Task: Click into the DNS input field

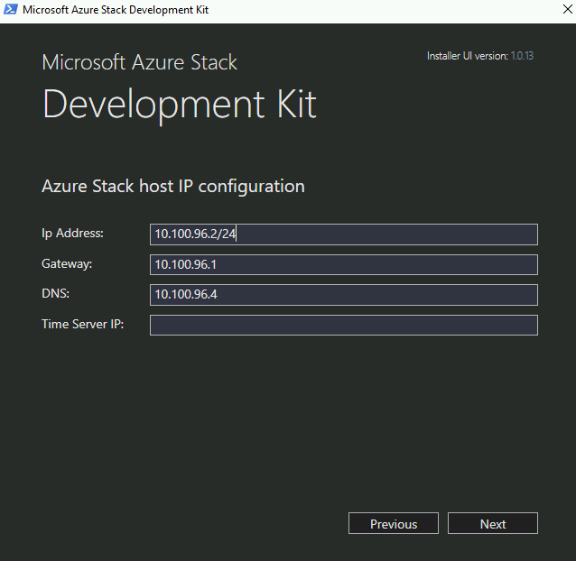Action: click(x=343, y=295)
